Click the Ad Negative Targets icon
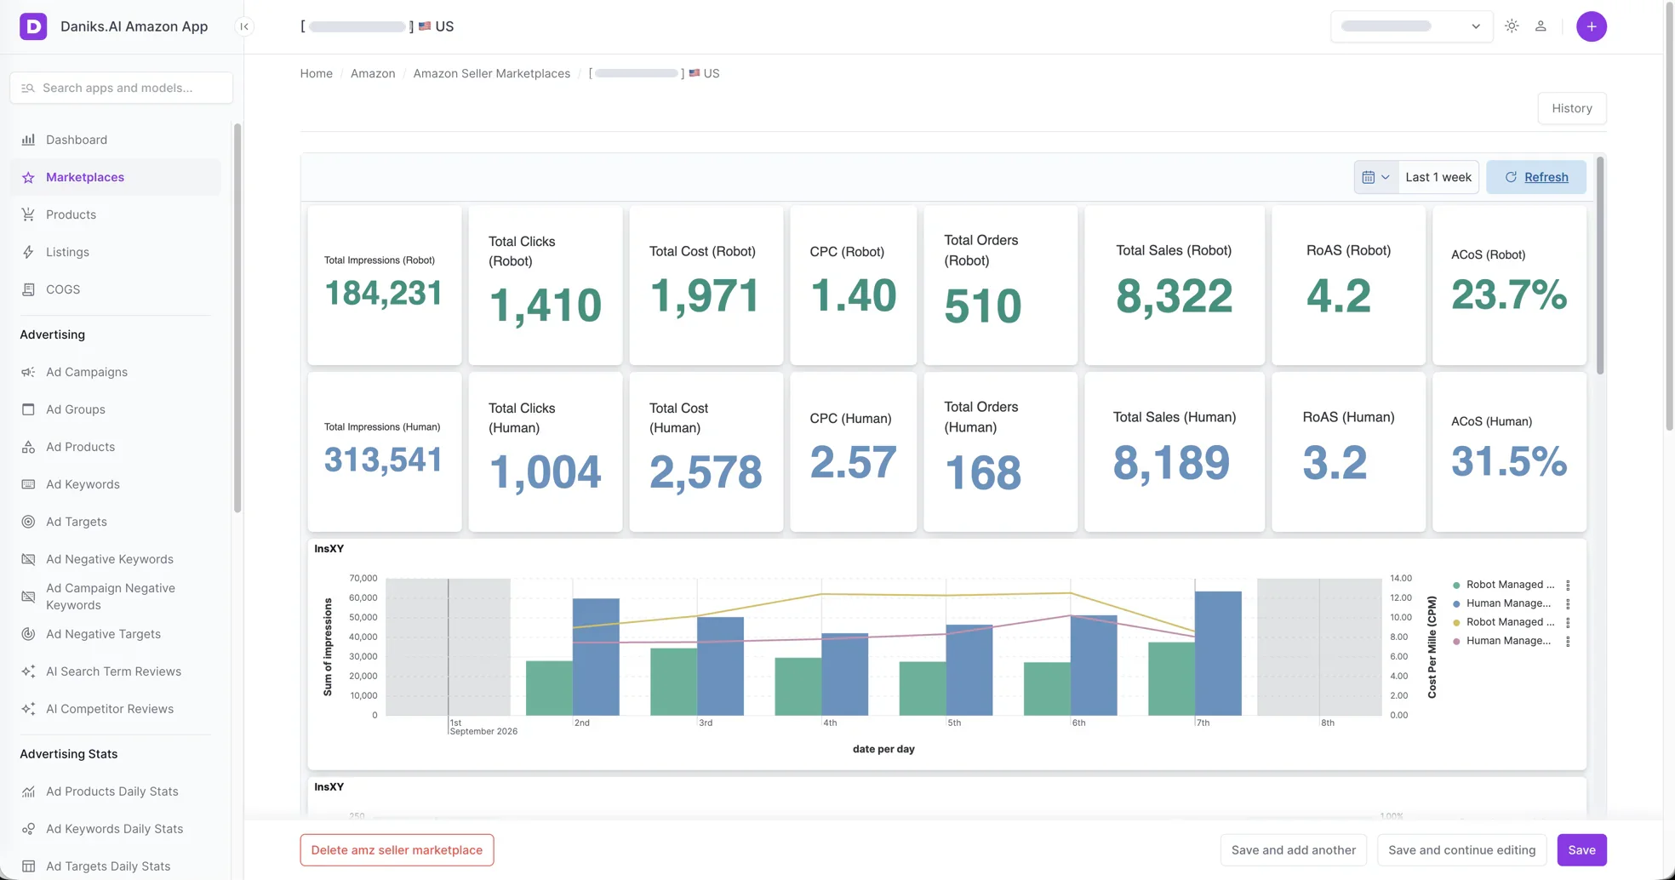 pos(28,634)
